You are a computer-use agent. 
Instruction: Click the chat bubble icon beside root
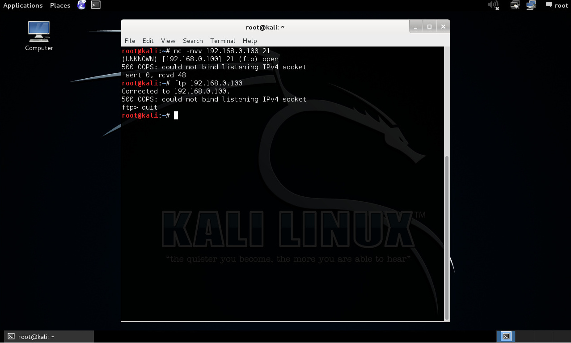pyautogui.click(x=549, y=5)
